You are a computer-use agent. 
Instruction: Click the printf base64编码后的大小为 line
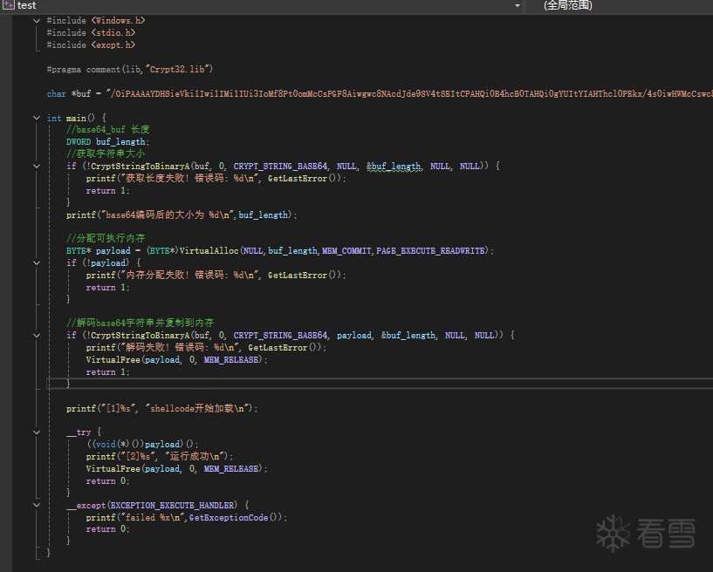(x=182, y=214)
